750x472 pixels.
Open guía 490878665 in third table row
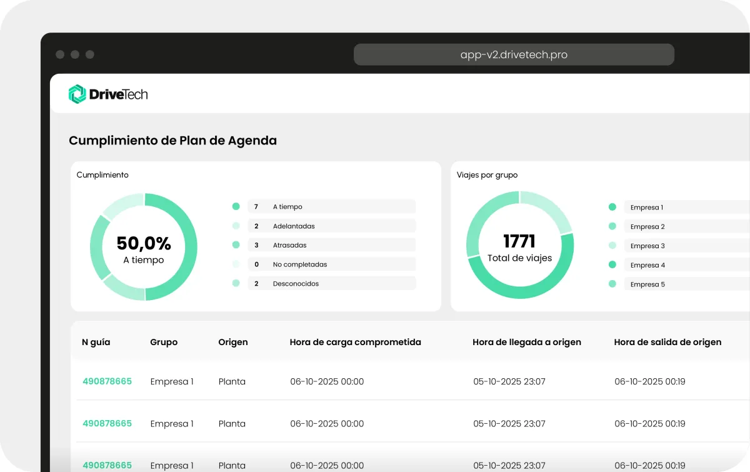[107, 465]
